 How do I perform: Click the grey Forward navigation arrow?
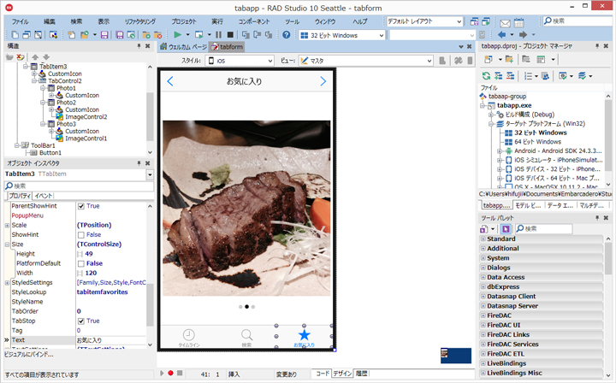click(x=523, y=35)
